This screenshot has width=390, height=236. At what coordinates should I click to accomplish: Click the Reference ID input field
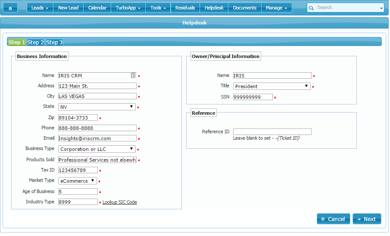272,132
